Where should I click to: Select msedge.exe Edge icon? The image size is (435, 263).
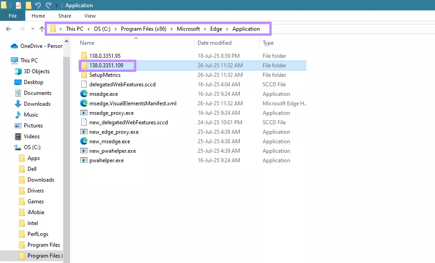84,94
